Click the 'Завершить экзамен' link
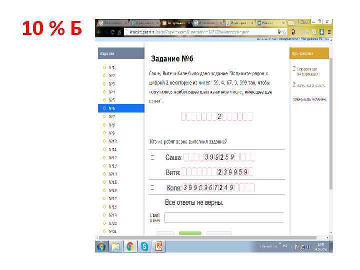The height and width of the screenshot is (270, 360). (309, 99)
